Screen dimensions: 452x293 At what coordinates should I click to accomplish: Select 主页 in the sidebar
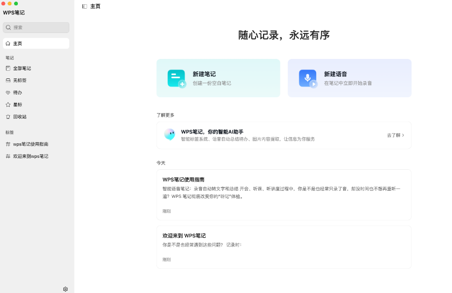pyautogui.click(x=36, y=43)
